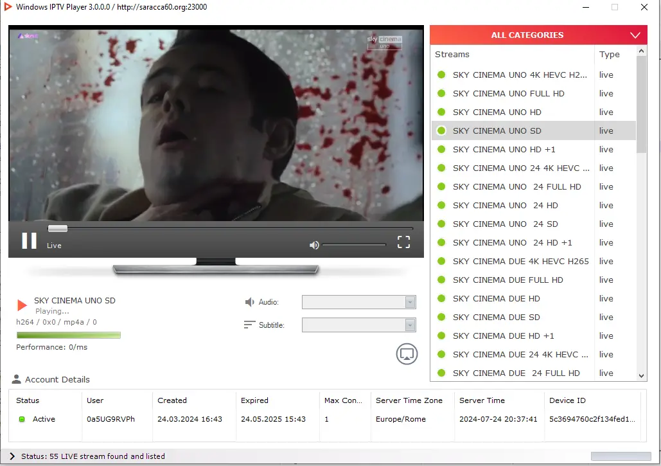Click green dot of SKY CINEMA DUE HD +1
661x466 pixels.
click(441, 336)
